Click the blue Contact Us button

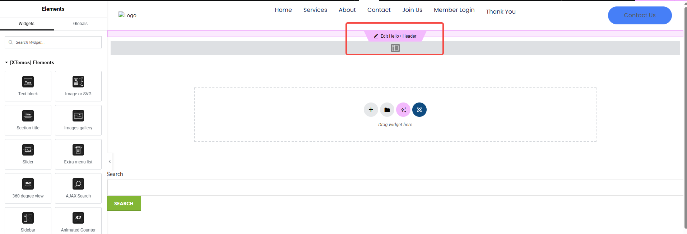[x=640, y=15]
